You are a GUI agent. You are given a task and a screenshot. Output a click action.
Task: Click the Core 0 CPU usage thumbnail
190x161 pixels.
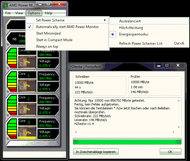27,62
